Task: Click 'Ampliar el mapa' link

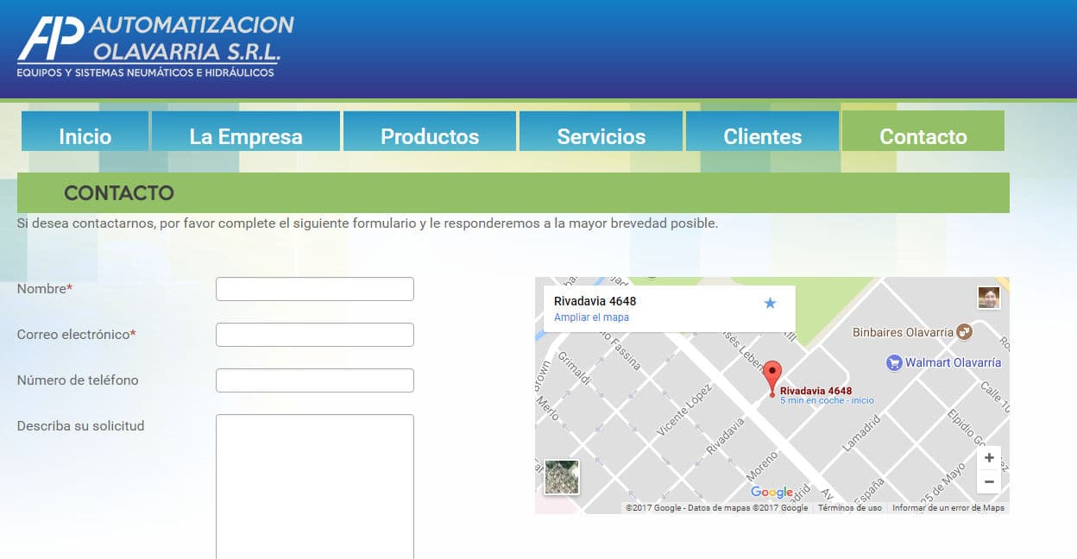Action: click(591, 317)
